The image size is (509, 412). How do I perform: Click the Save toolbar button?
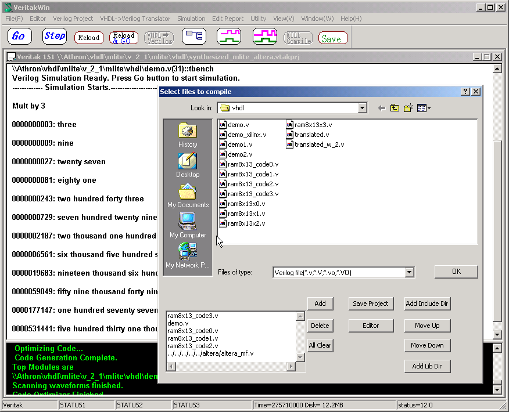[333, 38]
